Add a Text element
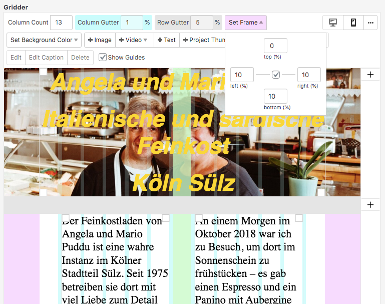 (166, 40)
